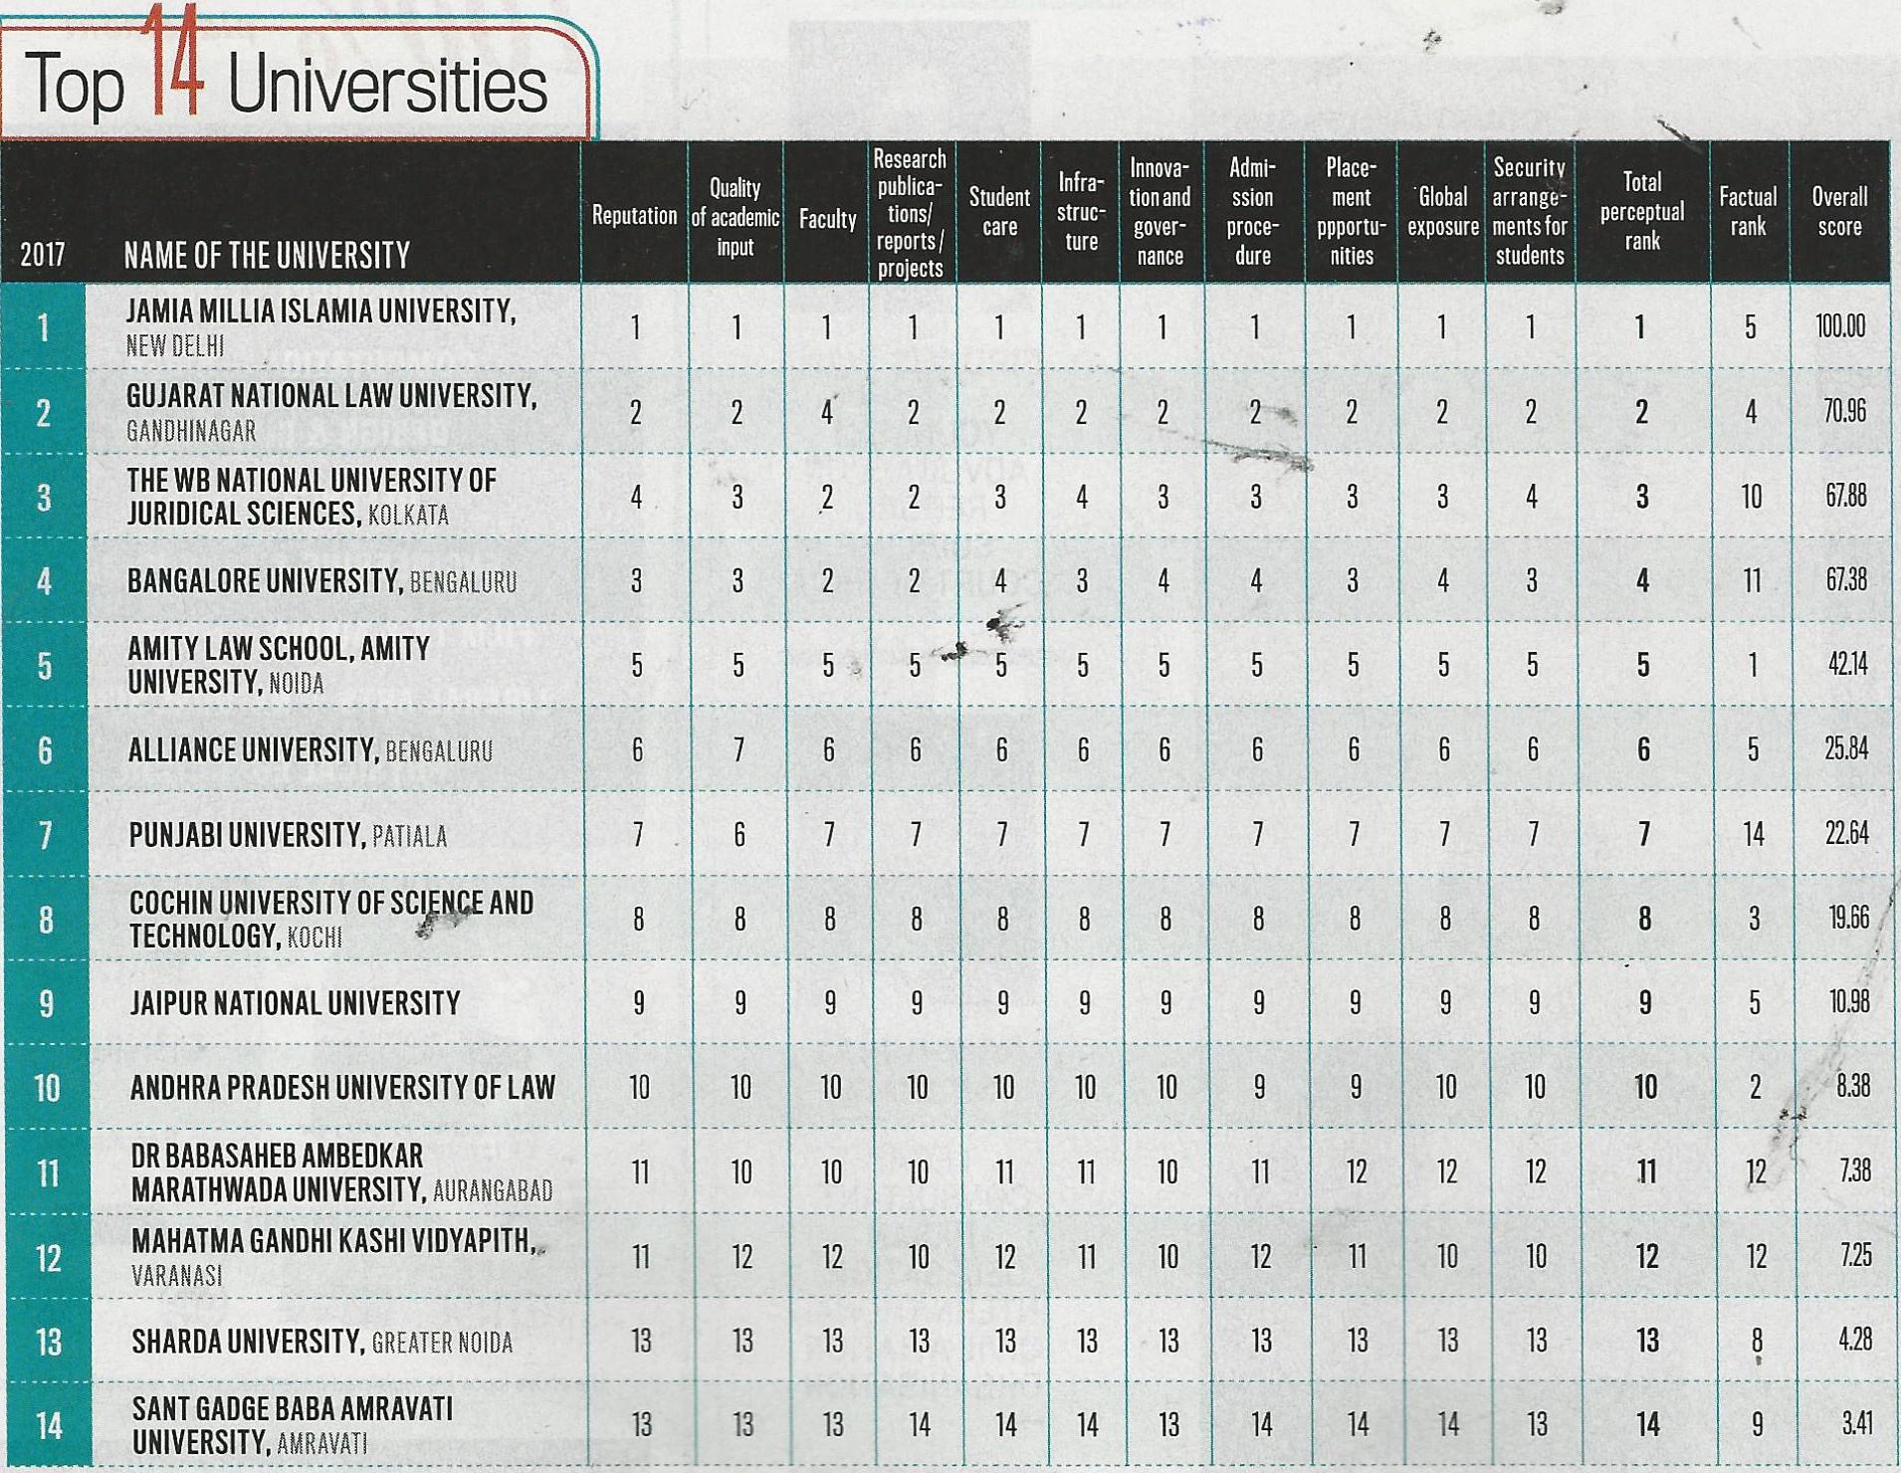1901x1473 pixels.
Task: Click factual rank 14 for Punjabi University
Action: click(x=1754, y=834)
